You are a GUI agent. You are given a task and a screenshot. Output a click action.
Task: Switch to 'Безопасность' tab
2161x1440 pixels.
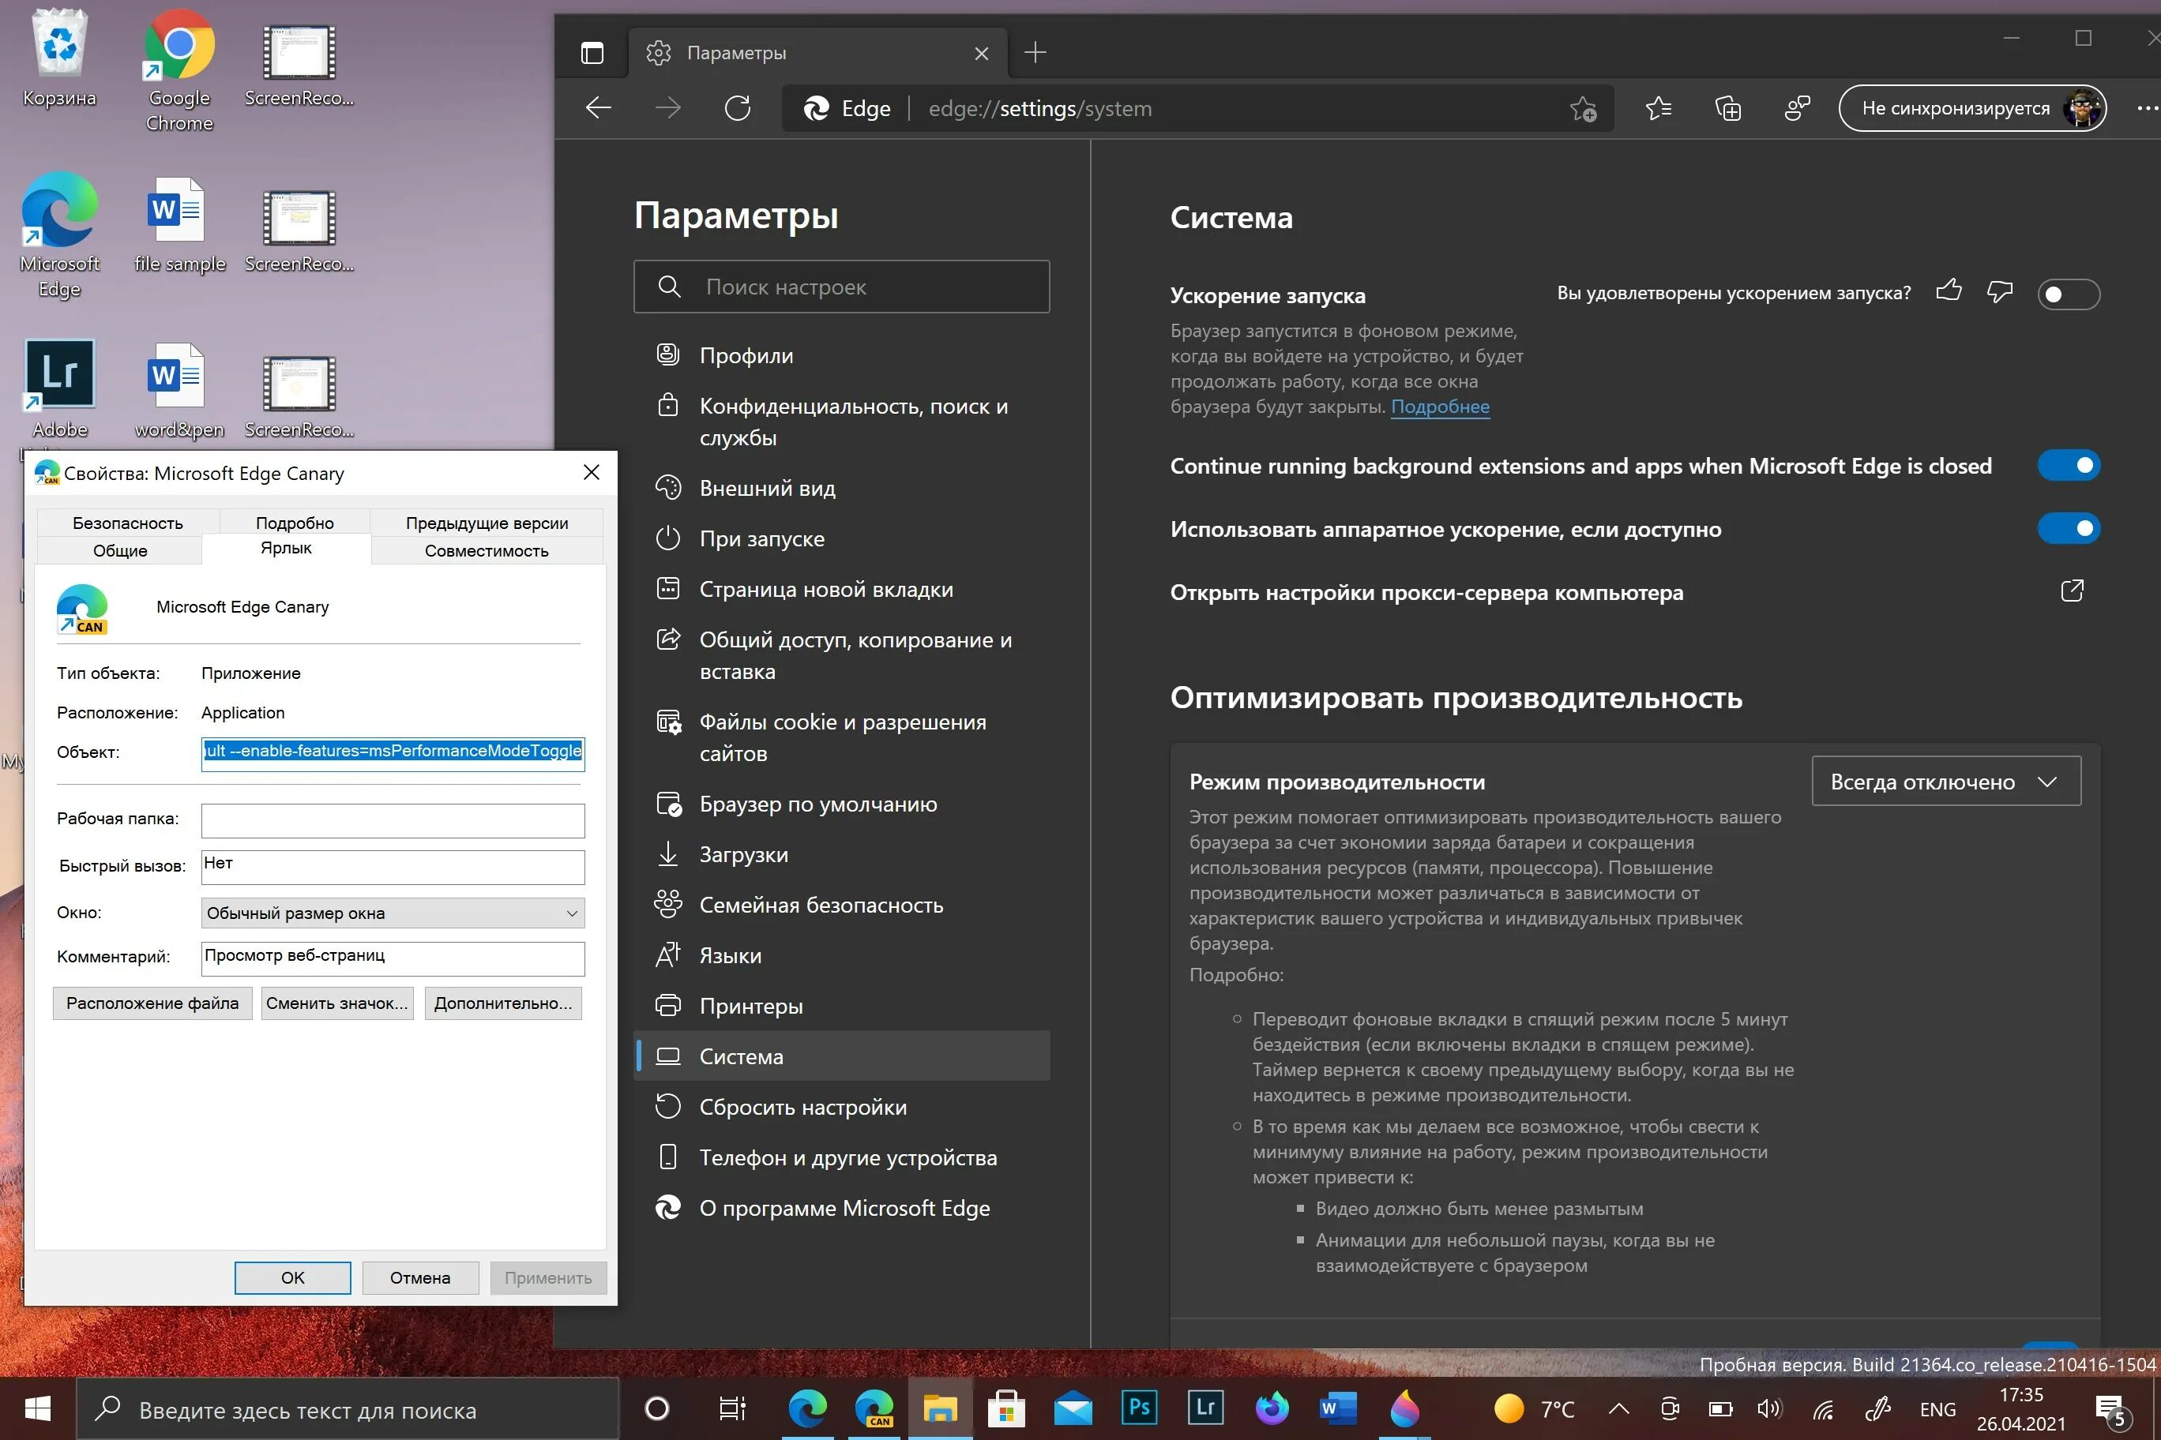[x=128, y=523]
